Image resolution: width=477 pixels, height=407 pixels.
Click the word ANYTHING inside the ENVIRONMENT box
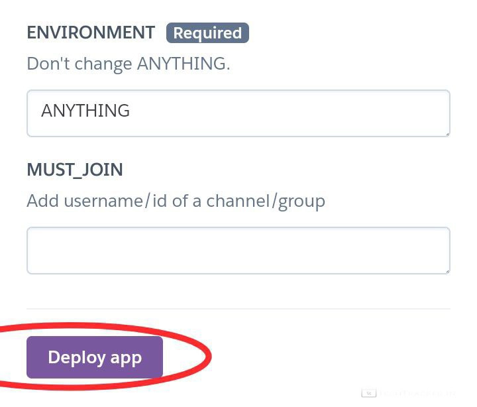click(85, 111)
